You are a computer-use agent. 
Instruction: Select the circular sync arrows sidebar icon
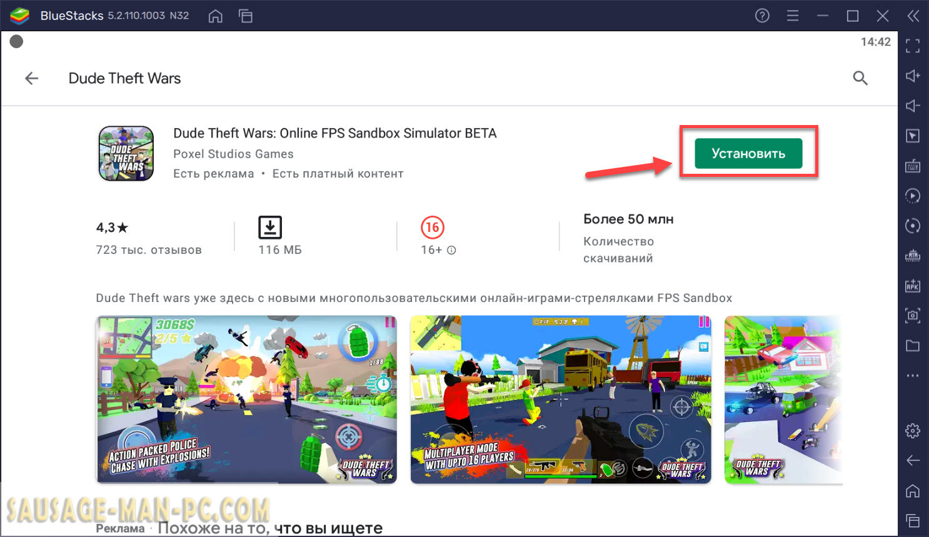913,226
